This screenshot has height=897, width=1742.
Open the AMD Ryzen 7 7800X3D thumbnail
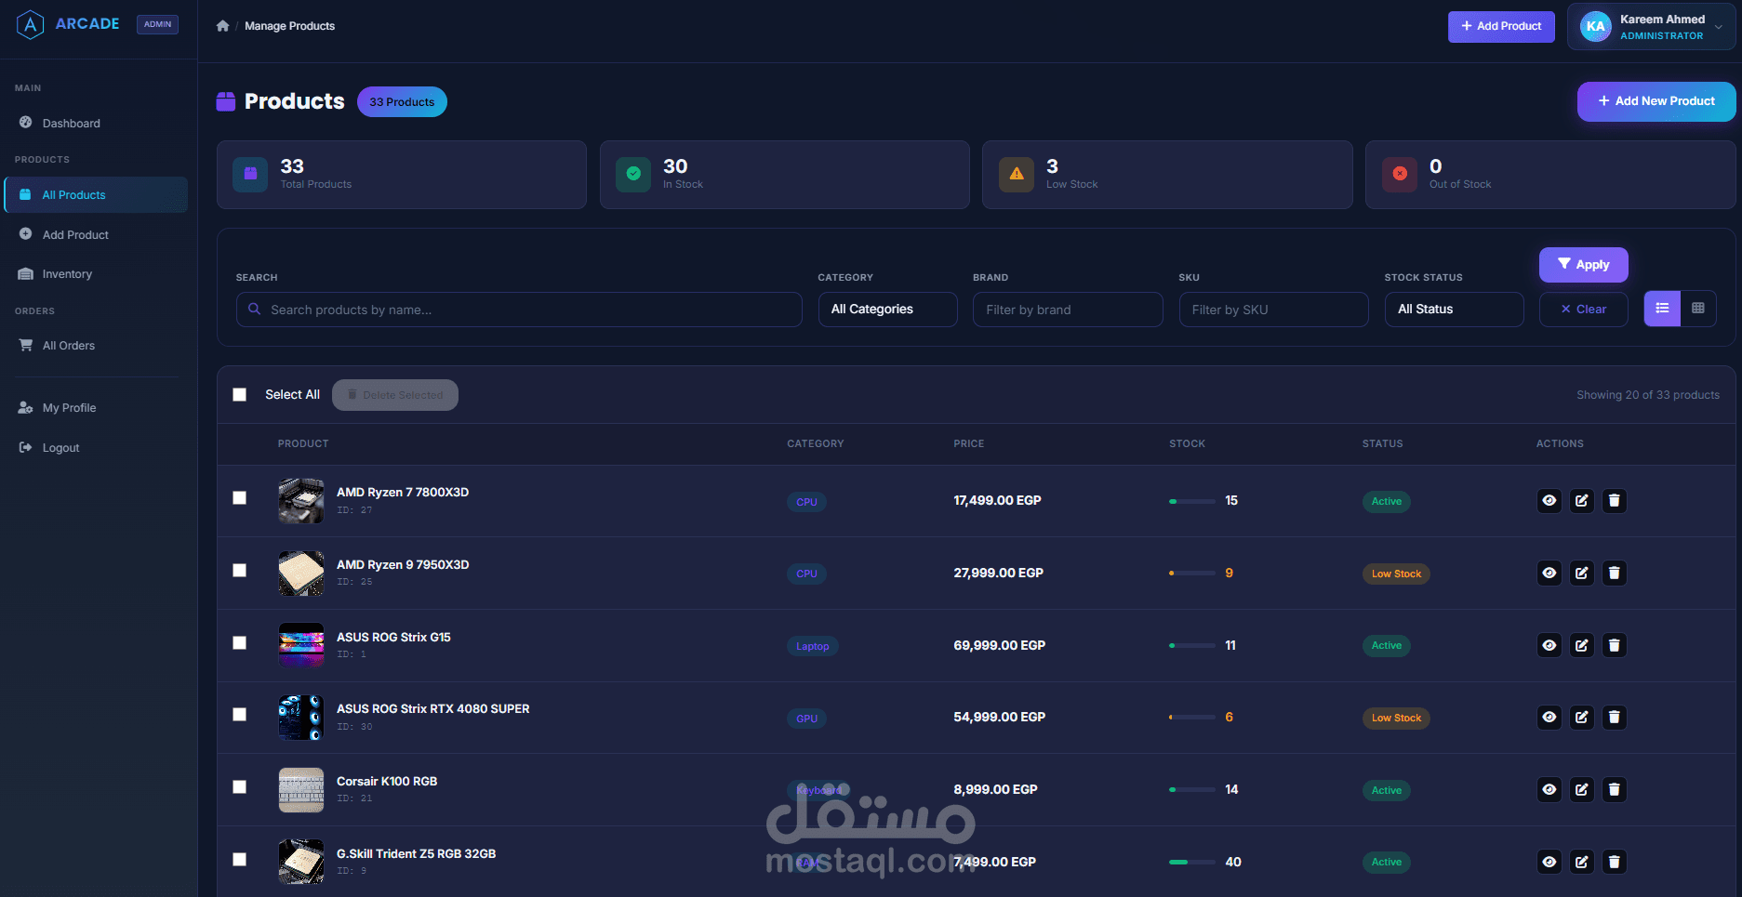[301, 501]
